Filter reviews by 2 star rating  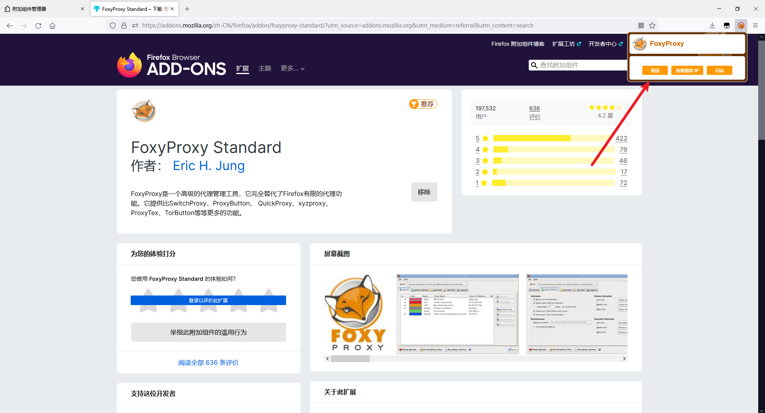482,172
